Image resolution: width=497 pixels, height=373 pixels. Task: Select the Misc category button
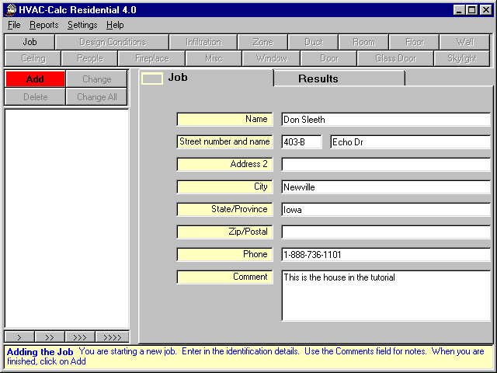pyautogui.click(x=214, y=58)
